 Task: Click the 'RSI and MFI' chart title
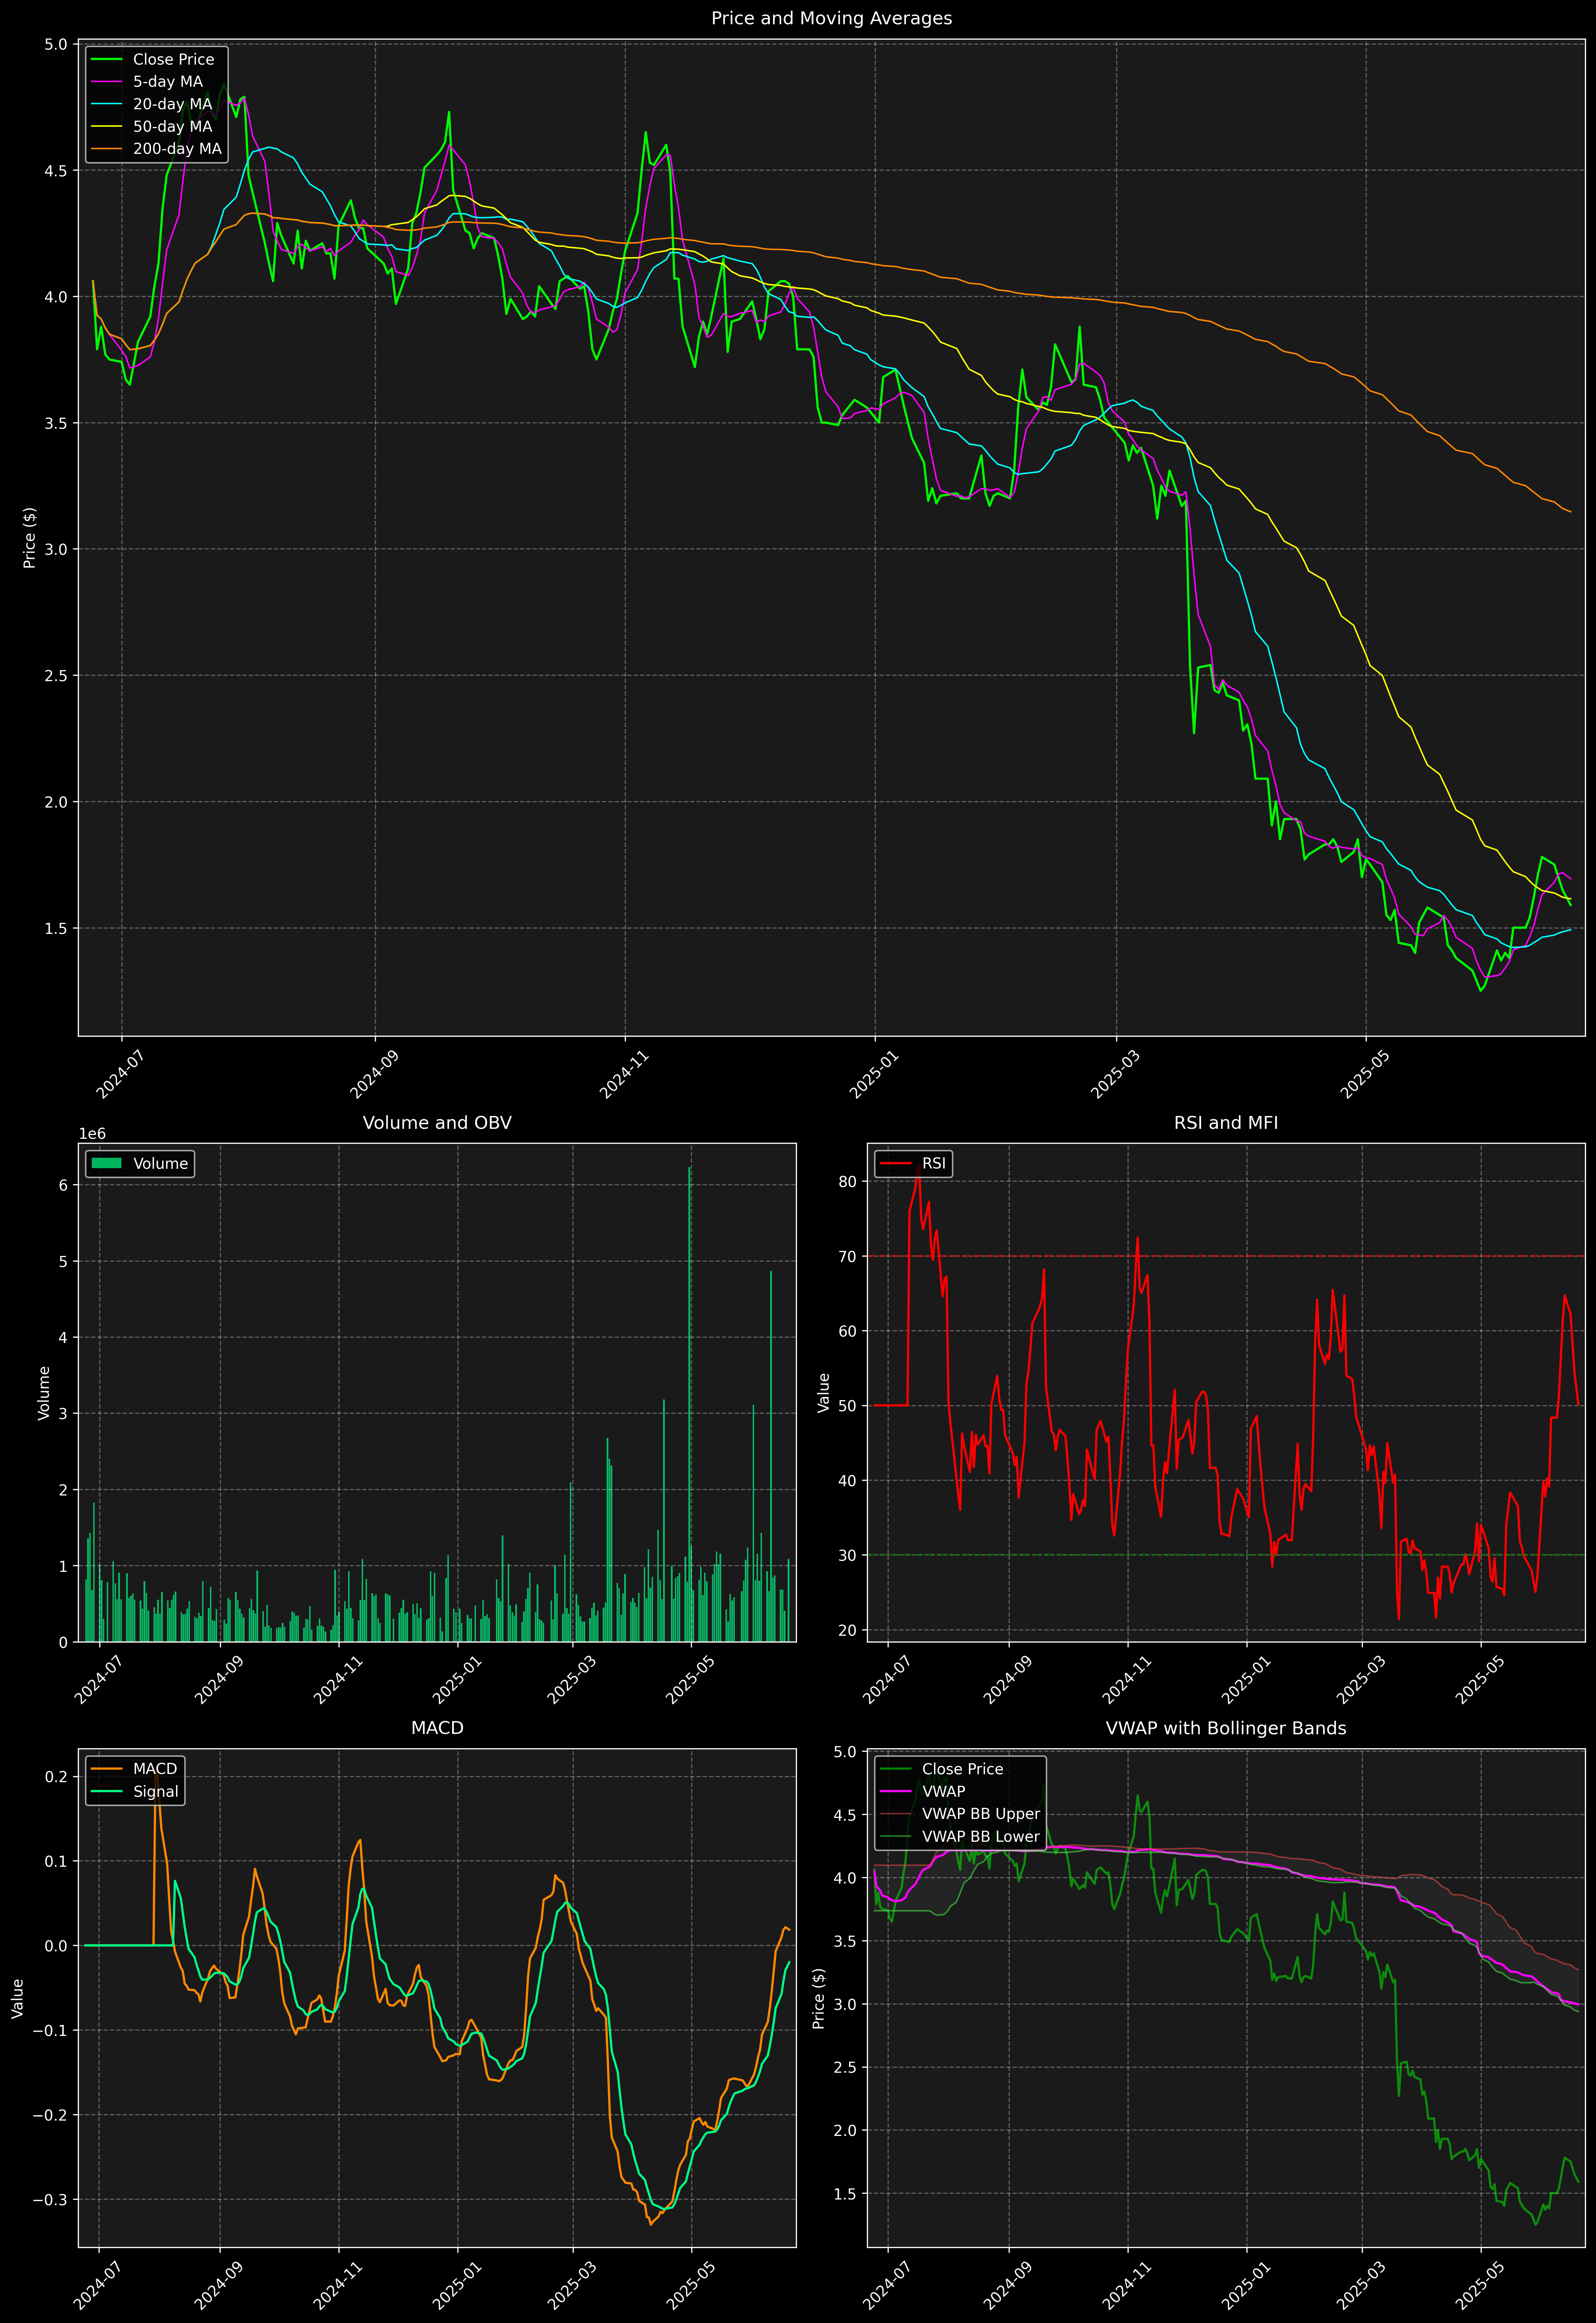(1226, 1122)
